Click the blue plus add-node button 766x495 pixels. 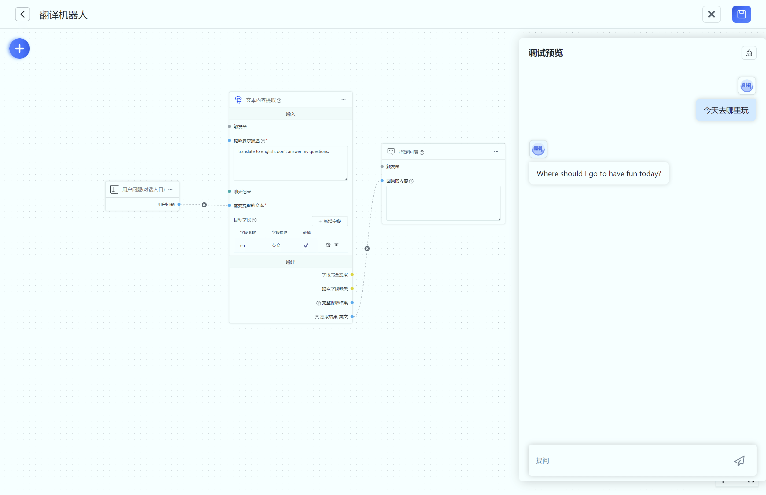19,49
